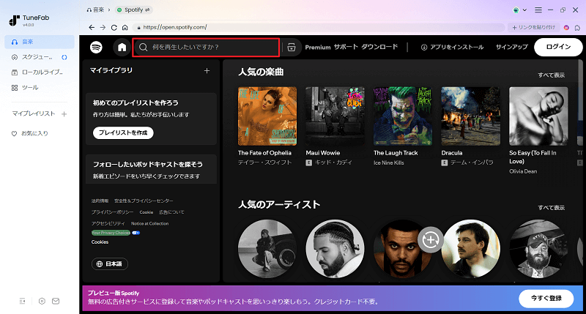The image size is (586, 314).
Task: Click the blue privacy options icon
Action: click(136, 233)
